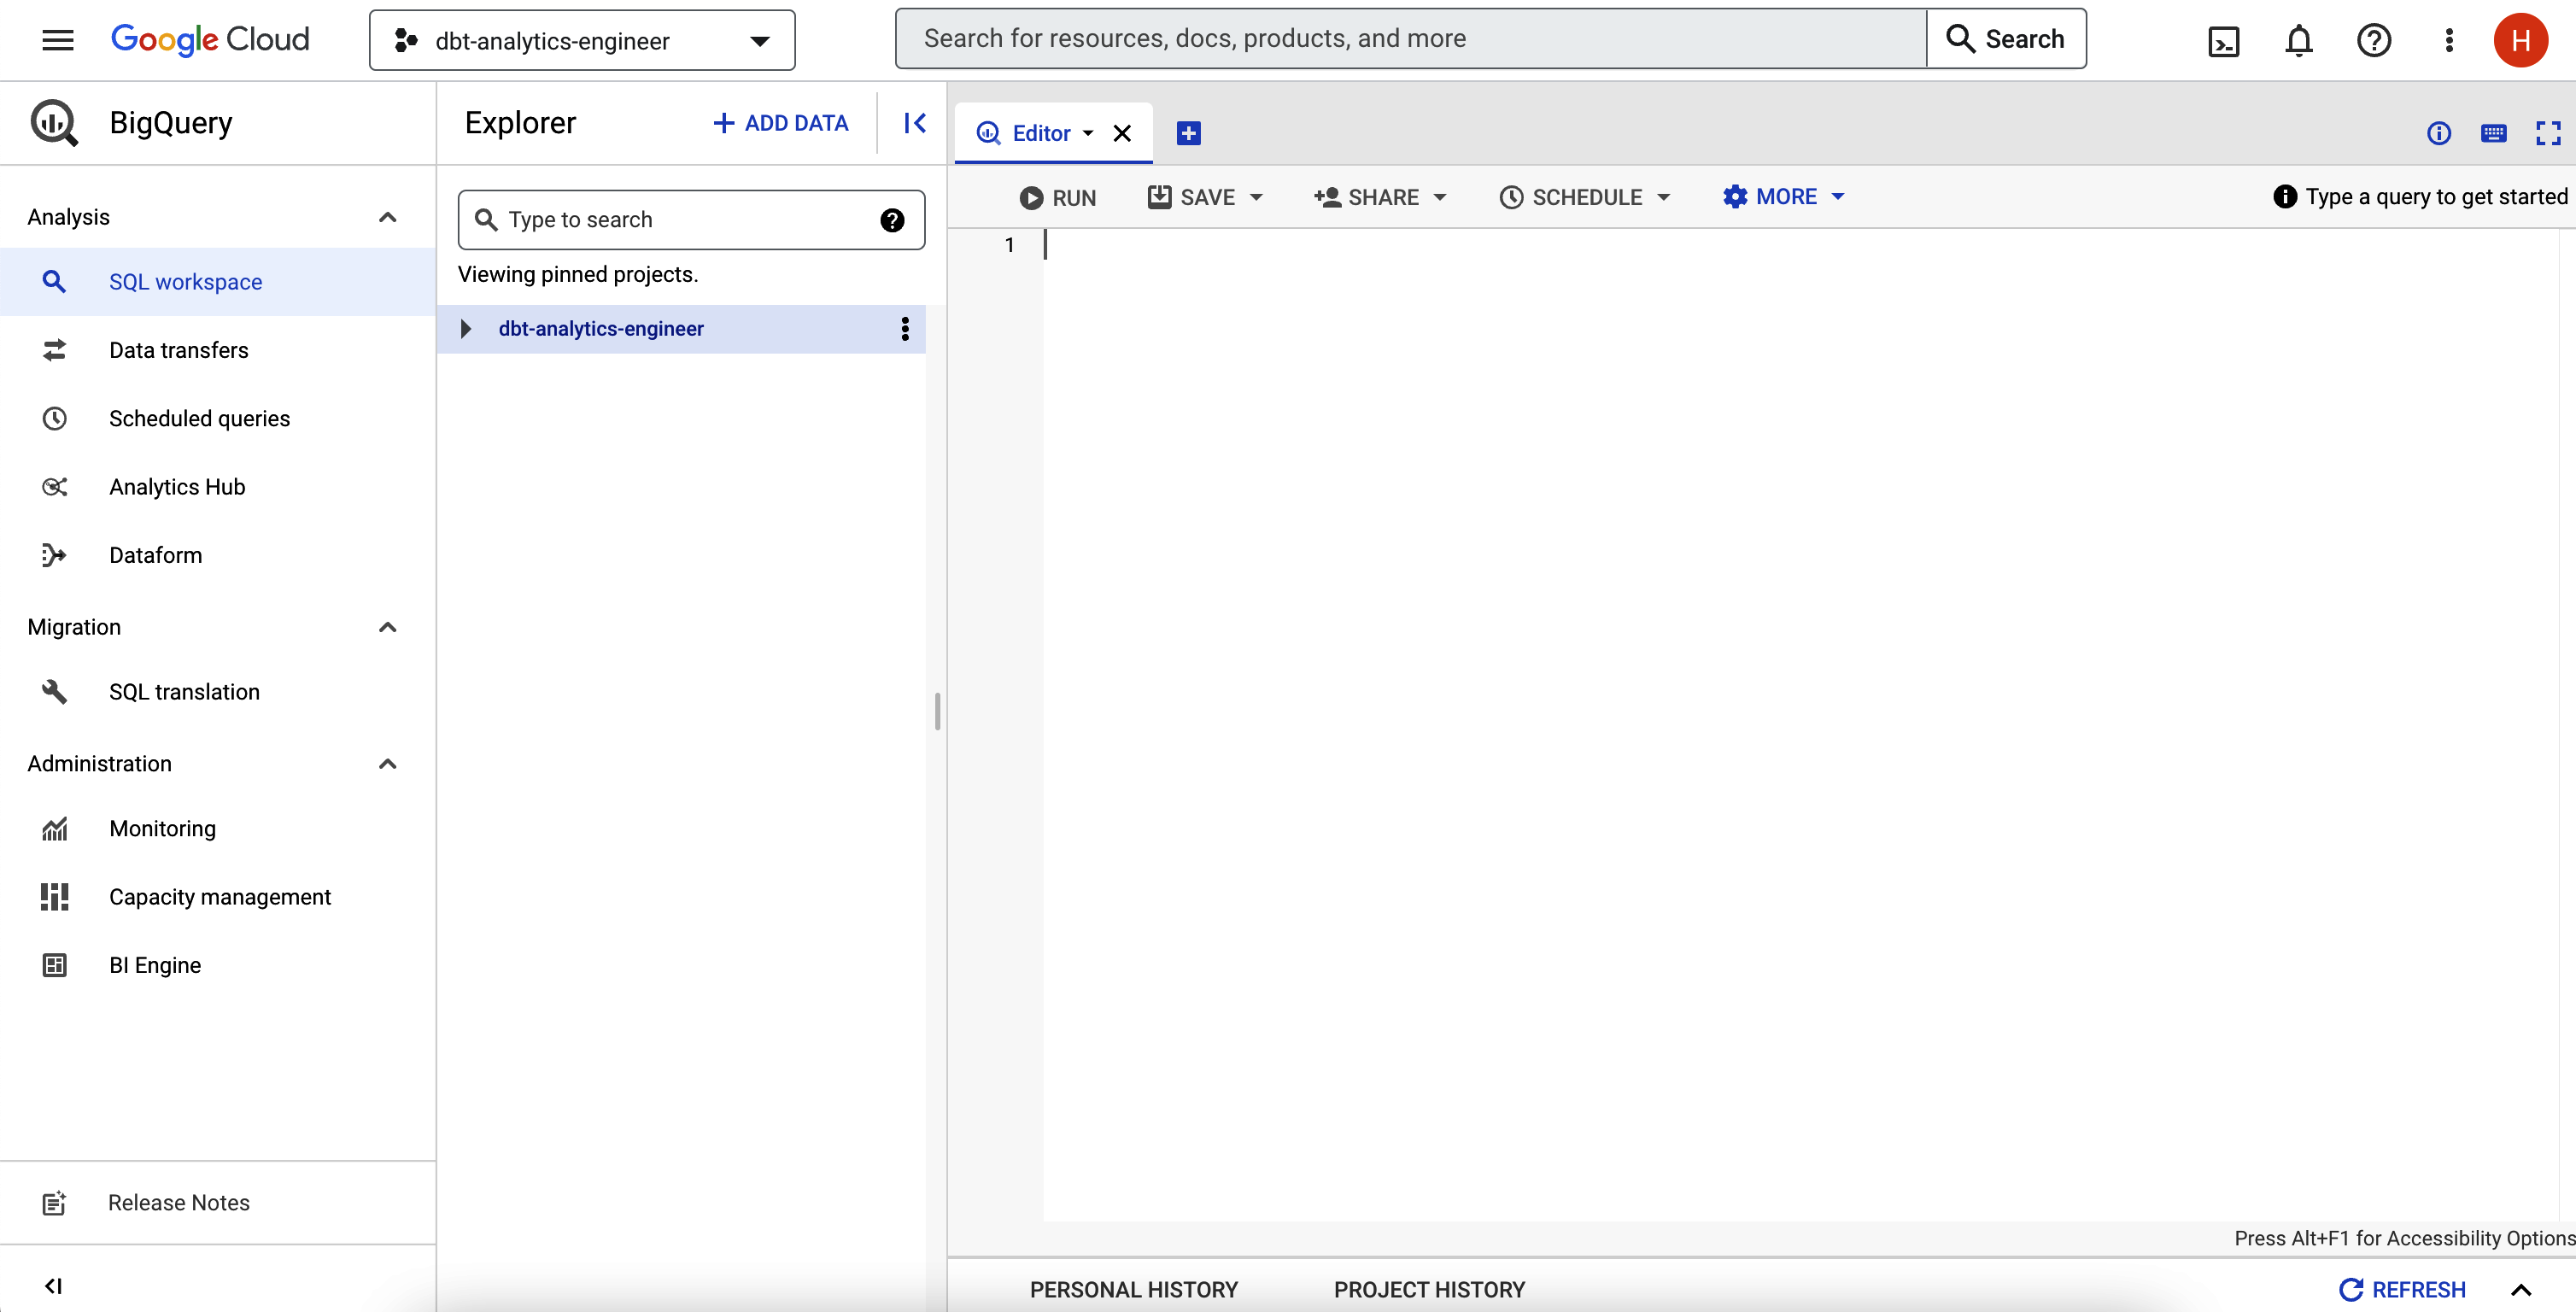Click the Dataform icon

pos(54,553)
